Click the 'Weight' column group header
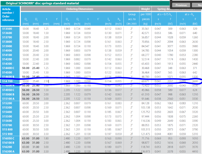This screenshot has height=154, width=202. tap(145, 9)
